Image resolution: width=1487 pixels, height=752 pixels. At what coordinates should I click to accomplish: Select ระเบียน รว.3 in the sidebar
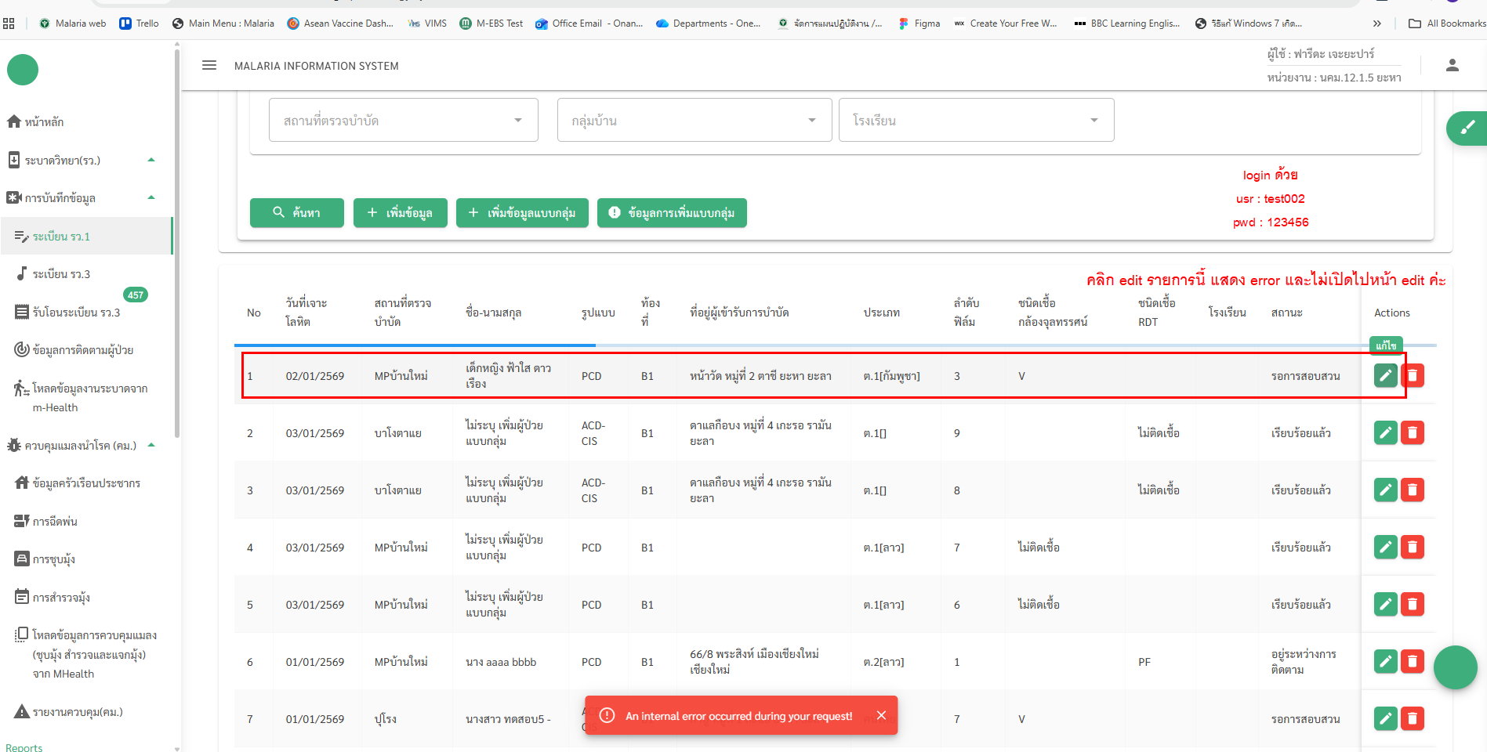click(x=61, y=274)
